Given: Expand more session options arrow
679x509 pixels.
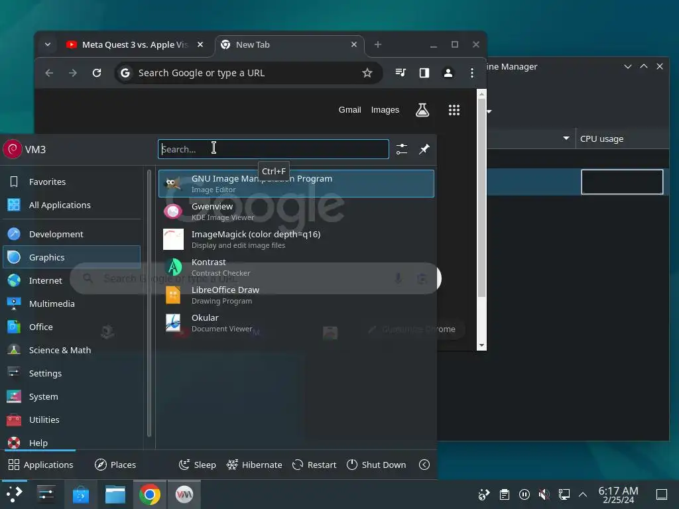Looking at the screenshot, I should (424, 465).
